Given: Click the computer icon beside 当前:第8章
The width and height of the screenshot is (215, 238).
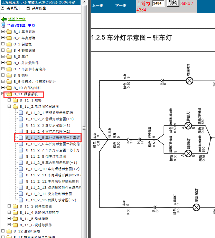Looking at the screenshot, I should (x=3, y=25).
